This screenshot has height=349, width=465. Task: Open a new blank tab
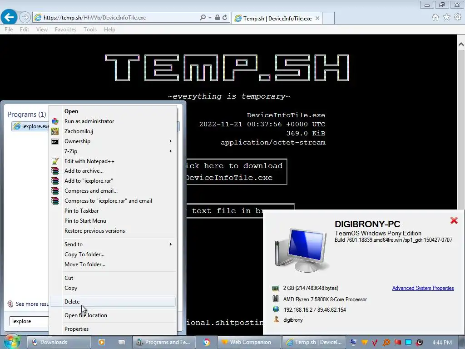pos(328,18)
